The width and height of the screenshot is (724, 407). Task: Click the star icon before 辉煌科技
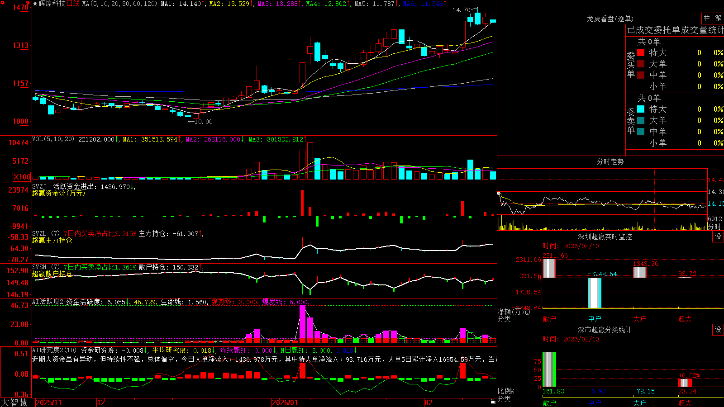coord(35,4)
